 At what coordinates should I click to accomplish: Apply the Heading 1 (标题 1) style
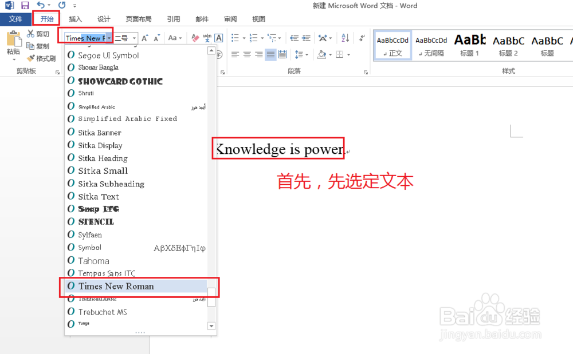(470, 45)
